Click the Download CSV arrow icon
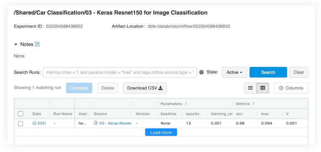 click(x=161, y=88)
